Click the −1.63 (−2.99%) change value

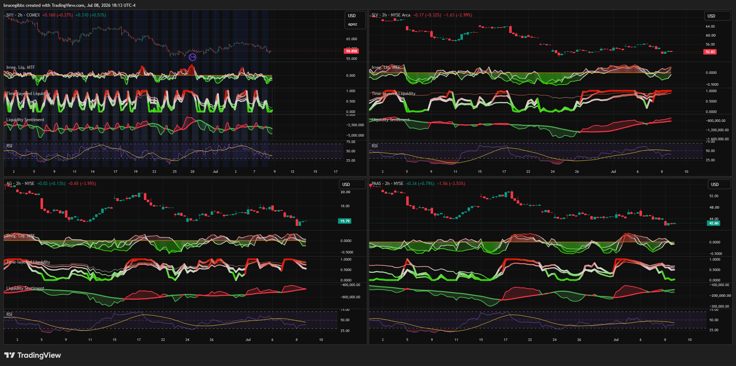pos(458,15)
